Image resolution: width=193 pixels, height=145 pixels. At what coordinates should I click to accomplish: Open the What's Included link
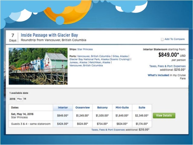point(158,75)
